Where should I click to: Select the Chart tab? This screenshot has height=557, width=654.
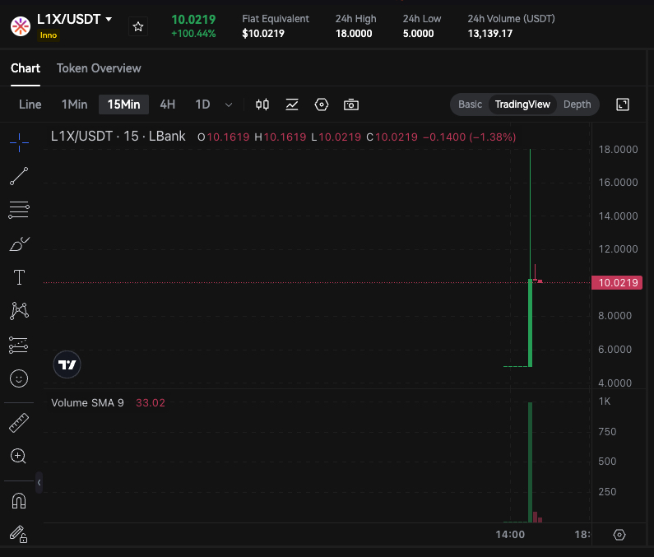click(x=26, y=68)
